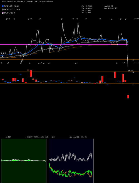The height and width of the screenshot is (183, 139).
Task: Click the magenta DOW PT legend swatch
Action: pos(3,13)
